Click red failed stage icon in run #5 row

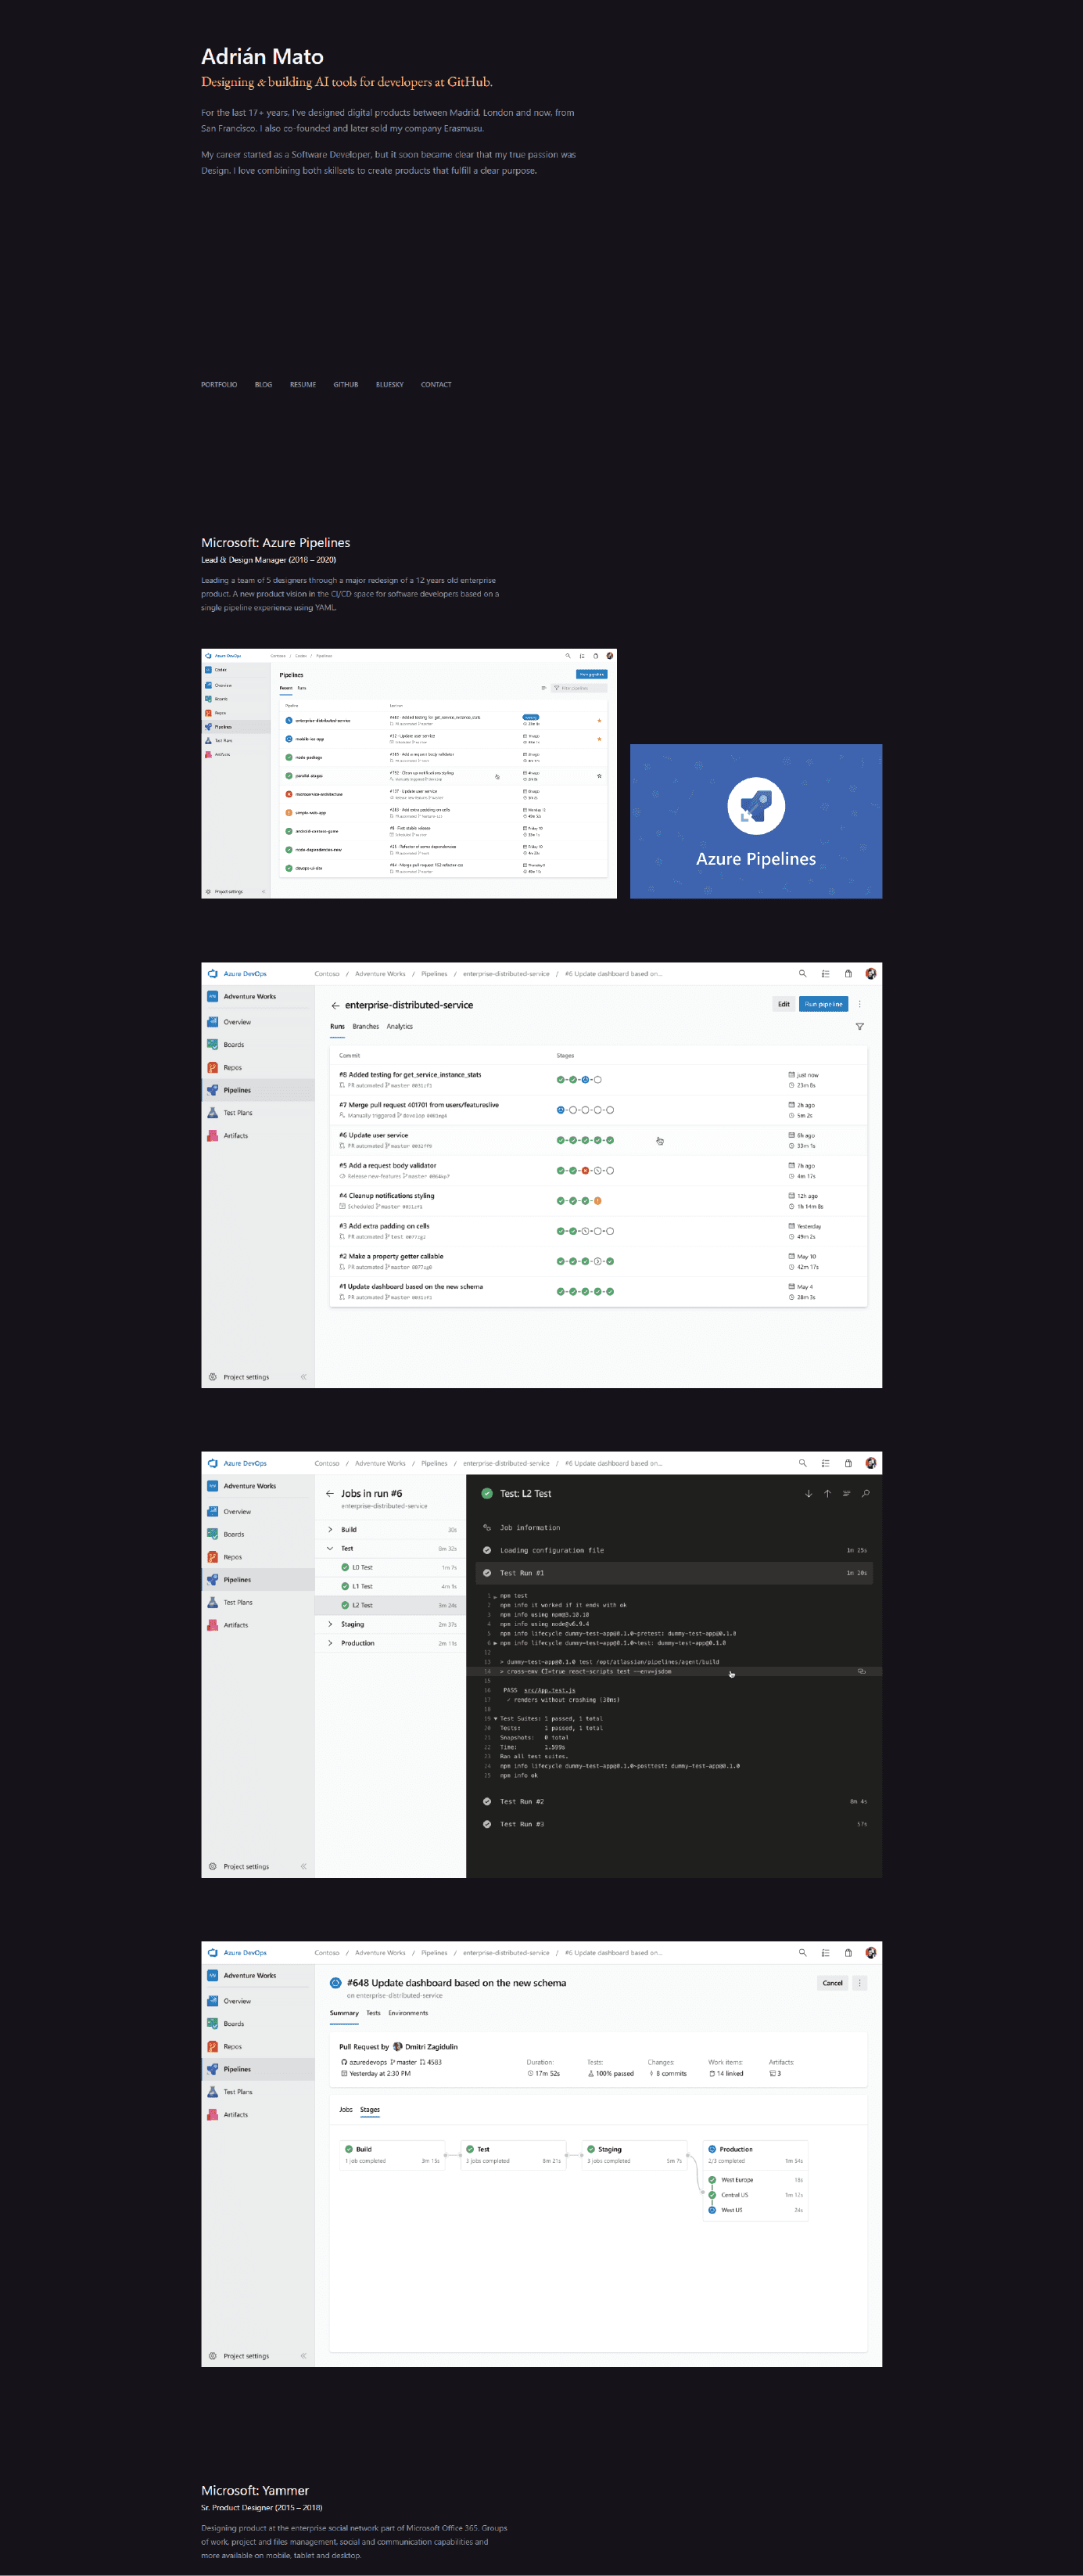tap(586, 1170)
